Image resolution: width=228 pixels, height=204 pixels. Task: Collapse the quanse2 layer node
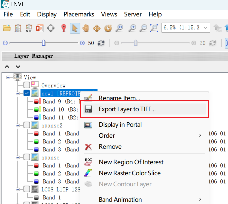(18, 125)
